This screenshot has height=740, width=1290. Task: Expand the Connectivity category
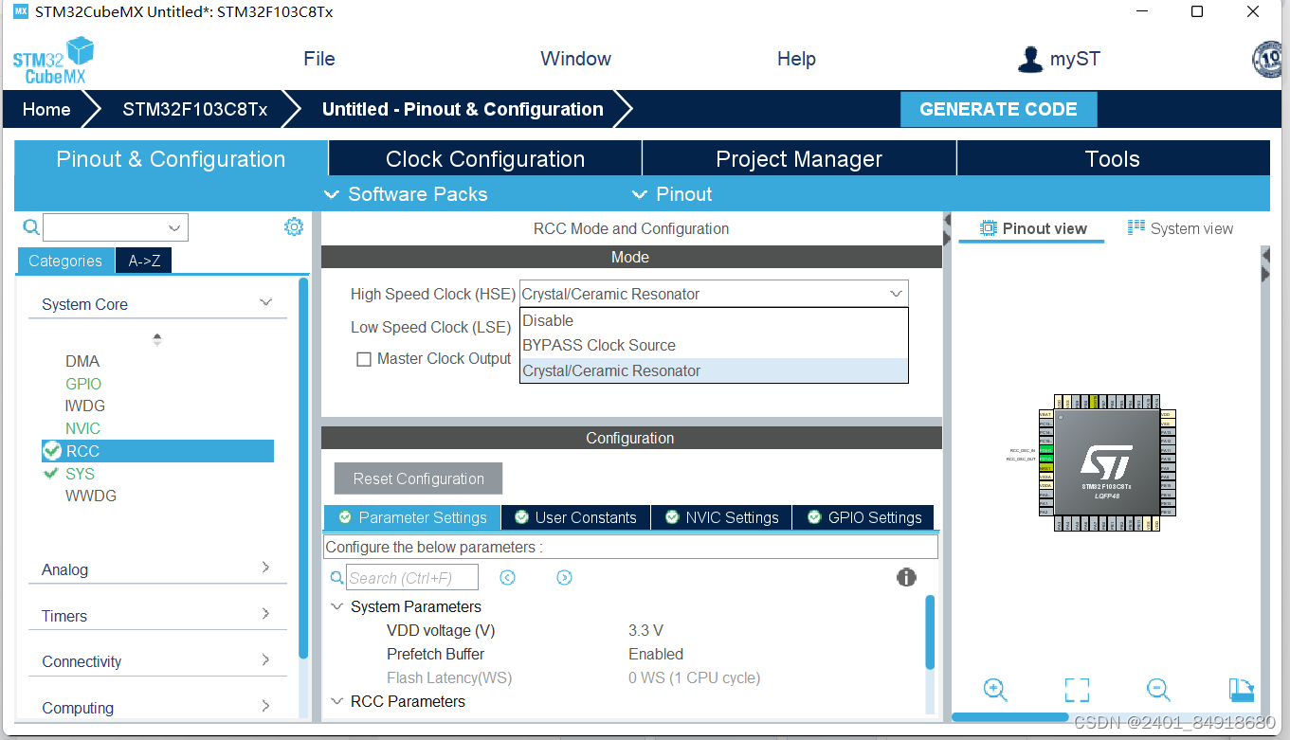(265, 659)
